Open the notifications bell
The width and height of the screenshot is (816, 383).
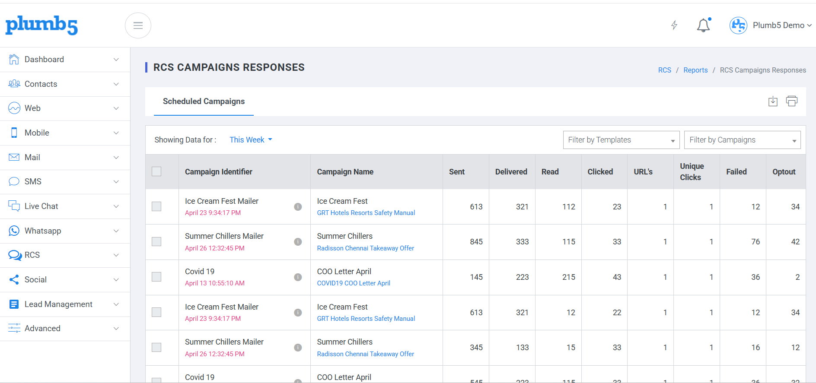point(704,25)
